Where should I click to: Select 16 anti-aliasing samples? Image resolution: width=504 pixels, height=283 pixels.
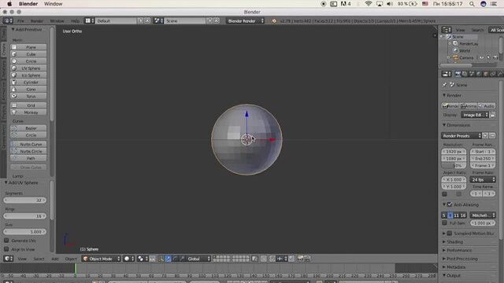tap(462, 215)
